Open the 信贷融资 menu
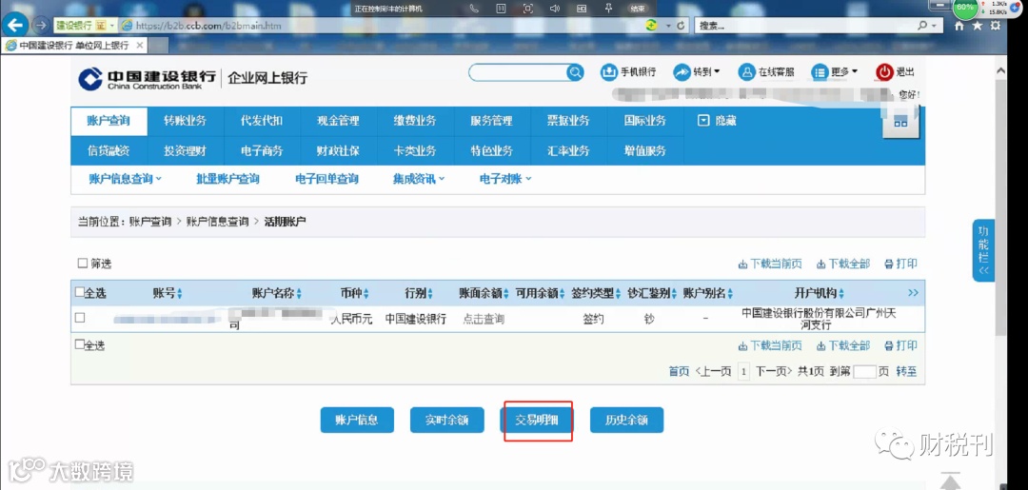Screen dimensions: 1028x490 [x=109, y=151]
